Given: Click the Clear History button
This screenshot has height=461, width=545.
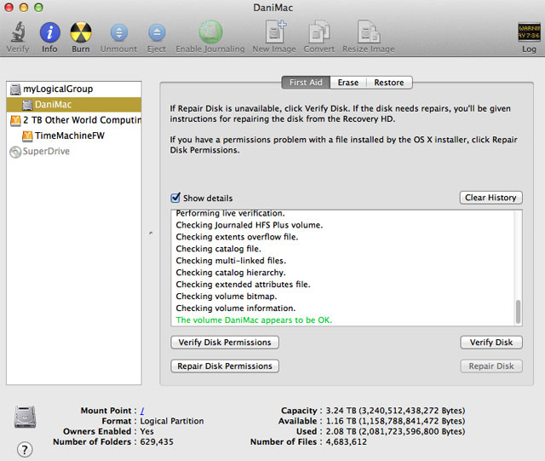Looking at the screenshot, I should coord(490,198).
